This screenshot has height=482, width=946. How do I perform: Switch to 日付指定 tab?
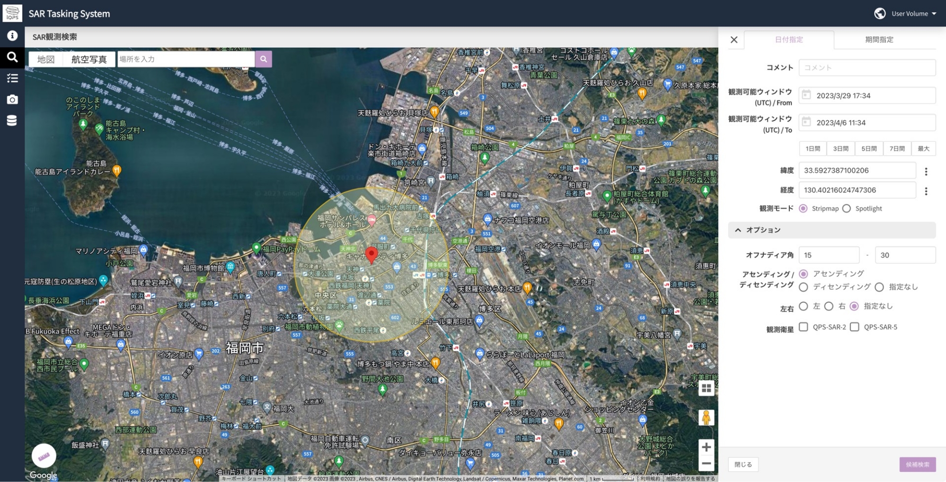click(x=789, y=40)
